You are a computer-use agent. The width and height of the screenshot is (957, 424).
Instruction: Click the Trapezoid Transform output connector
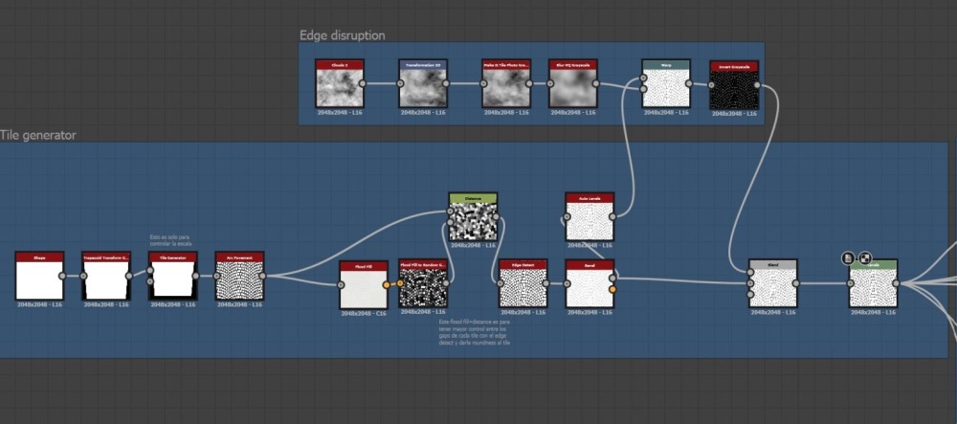pyautogui.click(x=129, y=276)
